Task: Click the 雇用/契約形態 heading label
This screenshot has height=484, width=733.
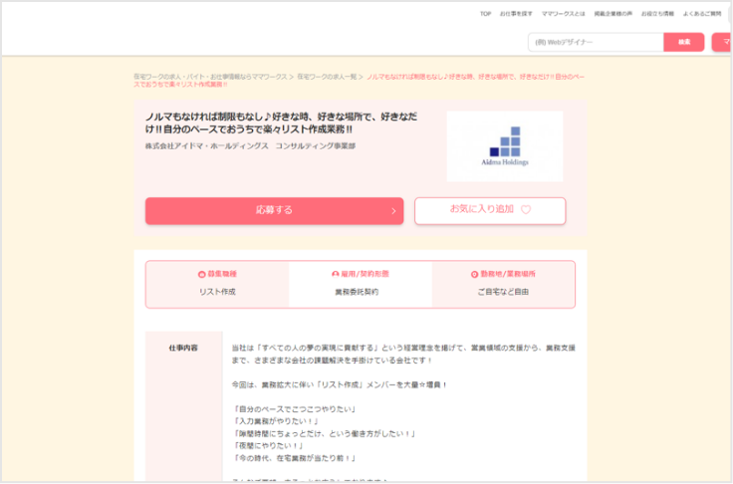Action: tap(366, 274)
